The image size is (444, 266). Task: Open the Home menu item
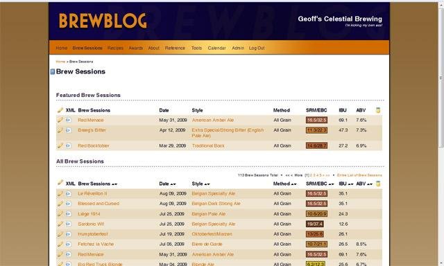click(62, 48)
